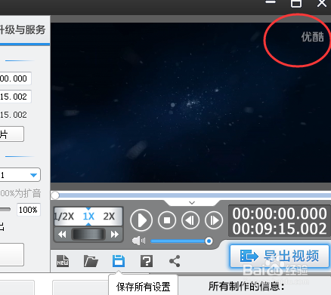Screen dimensions: 331x295
Task: Open the help question mark icon
Action: point(147,261)
